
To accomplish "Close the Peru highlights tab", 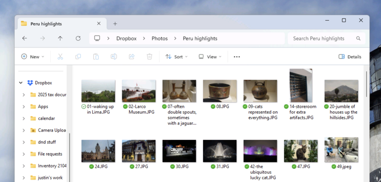I will (99, 24).
